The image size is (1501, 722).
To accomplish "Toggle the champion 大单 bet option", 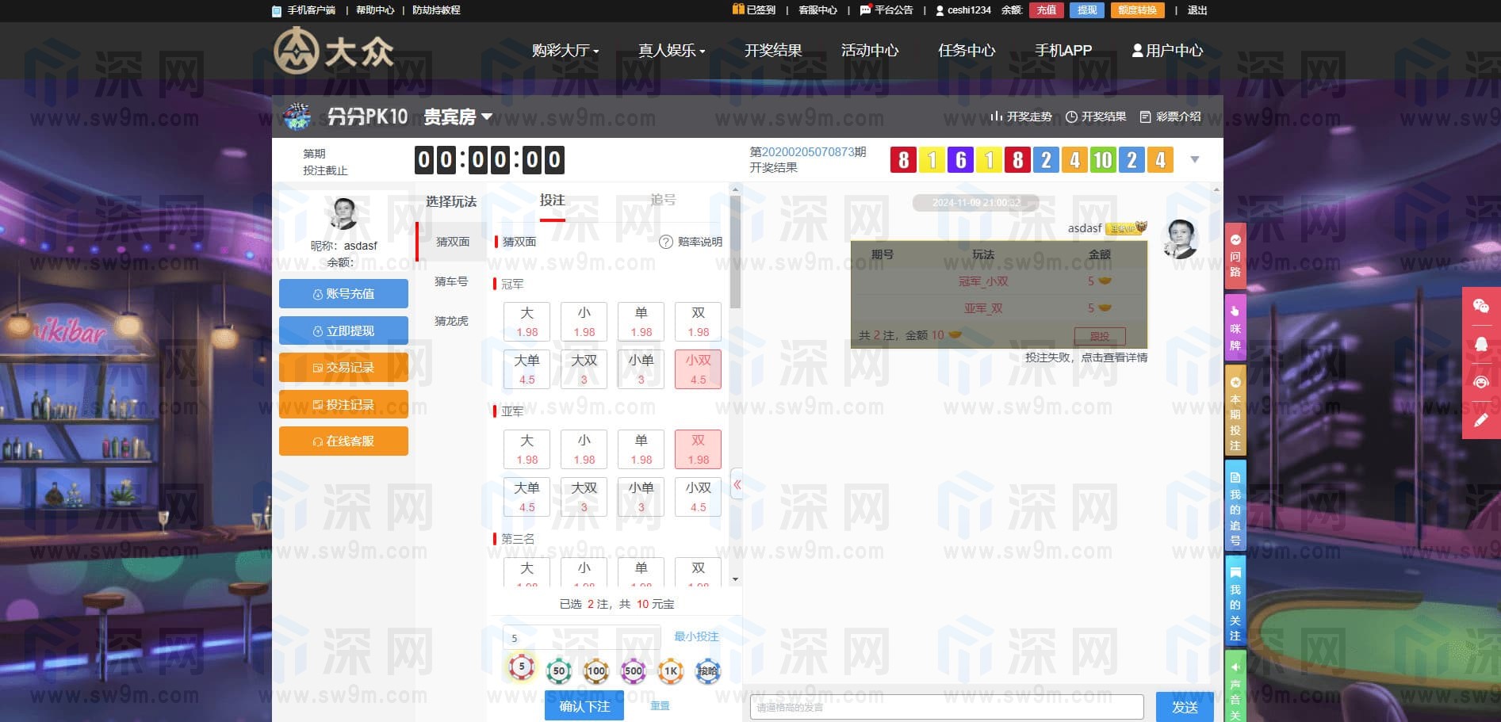I will tap(526, 369).
